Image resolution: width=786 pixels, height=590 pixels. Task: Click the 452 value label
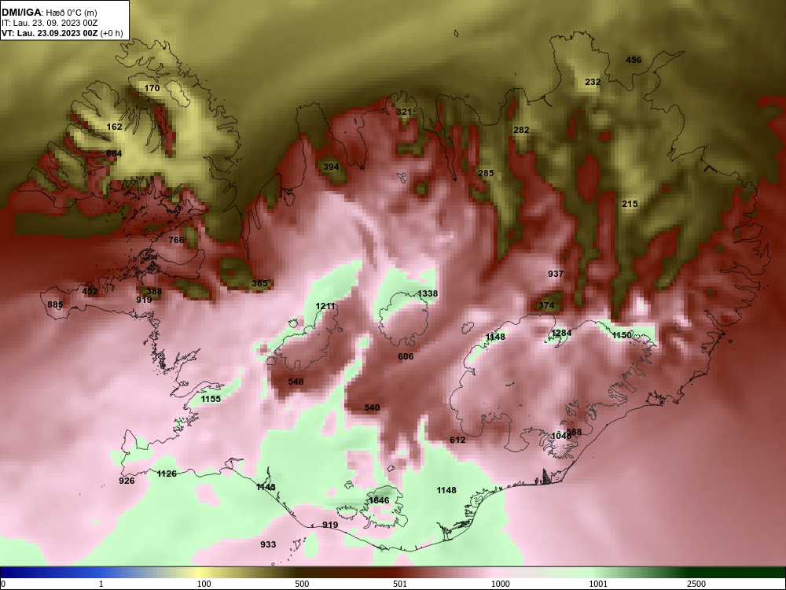point(90,292)
